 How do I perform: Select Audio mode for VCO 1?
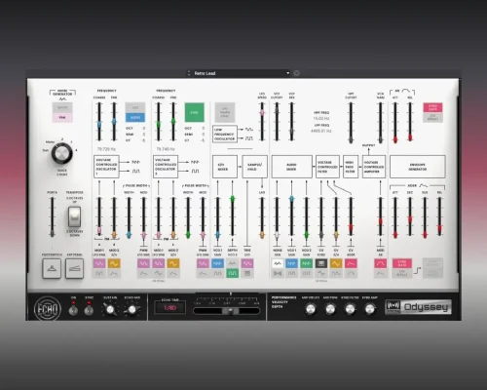pyautogui.click(x=135, y=117)
